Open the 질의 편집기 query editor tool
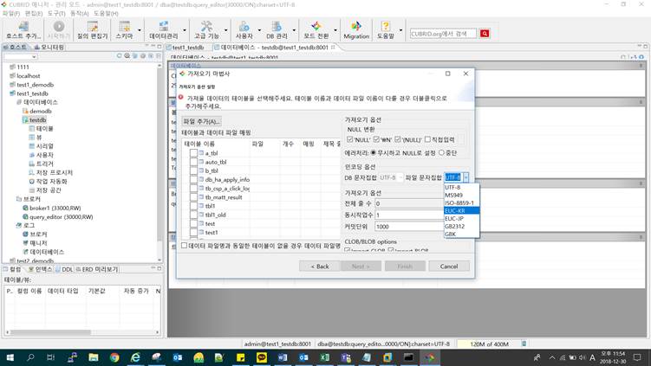Image resolution: width=651 pixels, height=366 pixels. pos(92,29)
